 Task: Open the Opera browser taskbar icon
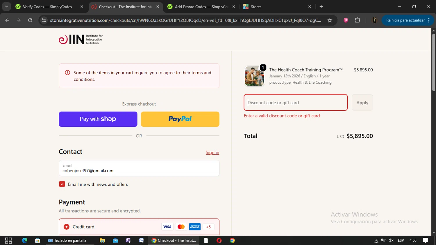point(219,240)
